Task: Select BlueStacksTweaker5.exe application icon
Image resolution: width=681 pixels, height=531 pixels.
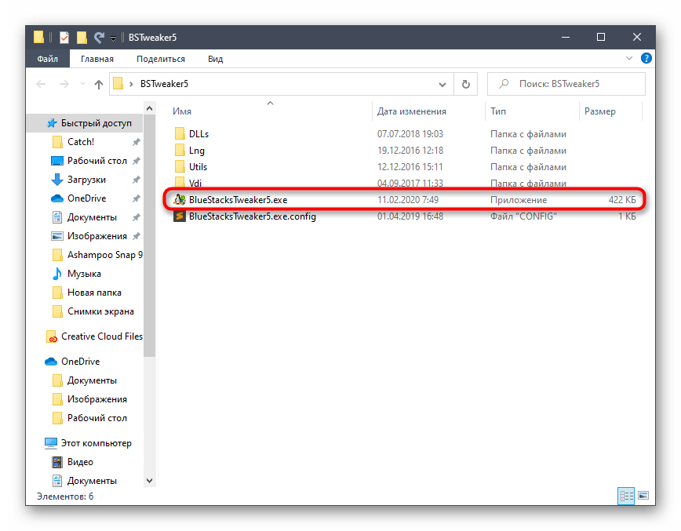Action: pos(180,200)
